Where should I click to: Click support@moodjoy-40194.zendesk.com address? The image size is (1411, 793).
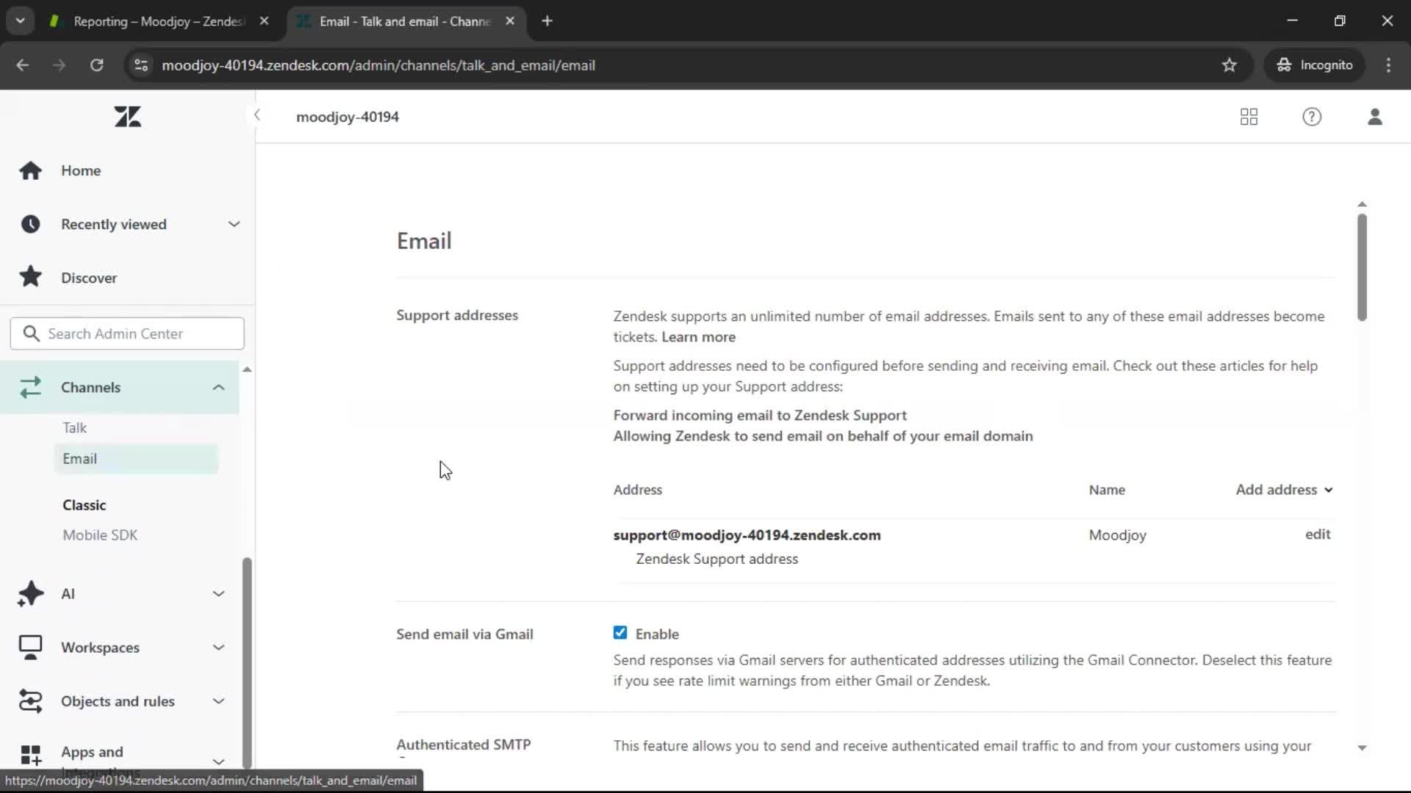[x=747, y=535]
